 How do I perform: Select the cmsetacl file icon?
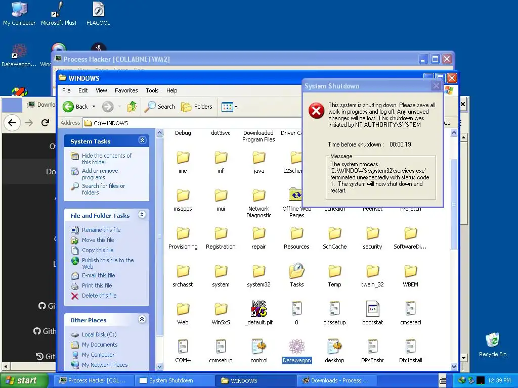(x=411, y=309)
